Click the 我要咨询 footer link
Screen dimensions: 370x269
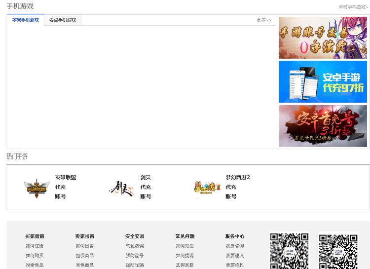point(235,246)
